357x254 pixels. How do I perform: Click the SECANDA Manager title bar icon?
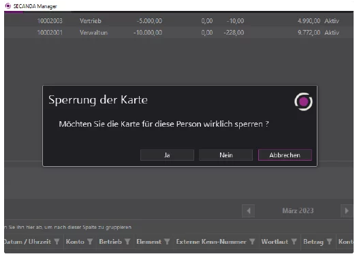point(7,6)
